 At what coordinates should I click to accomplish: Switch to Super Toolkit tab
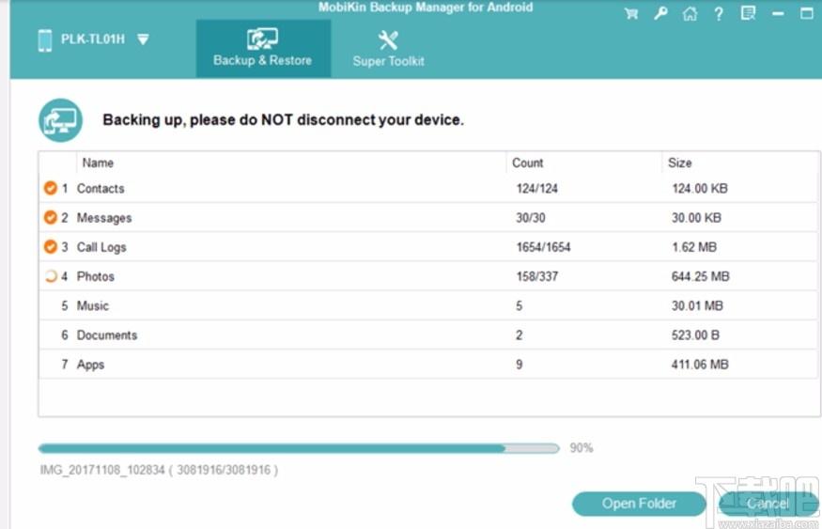(389, 49)
